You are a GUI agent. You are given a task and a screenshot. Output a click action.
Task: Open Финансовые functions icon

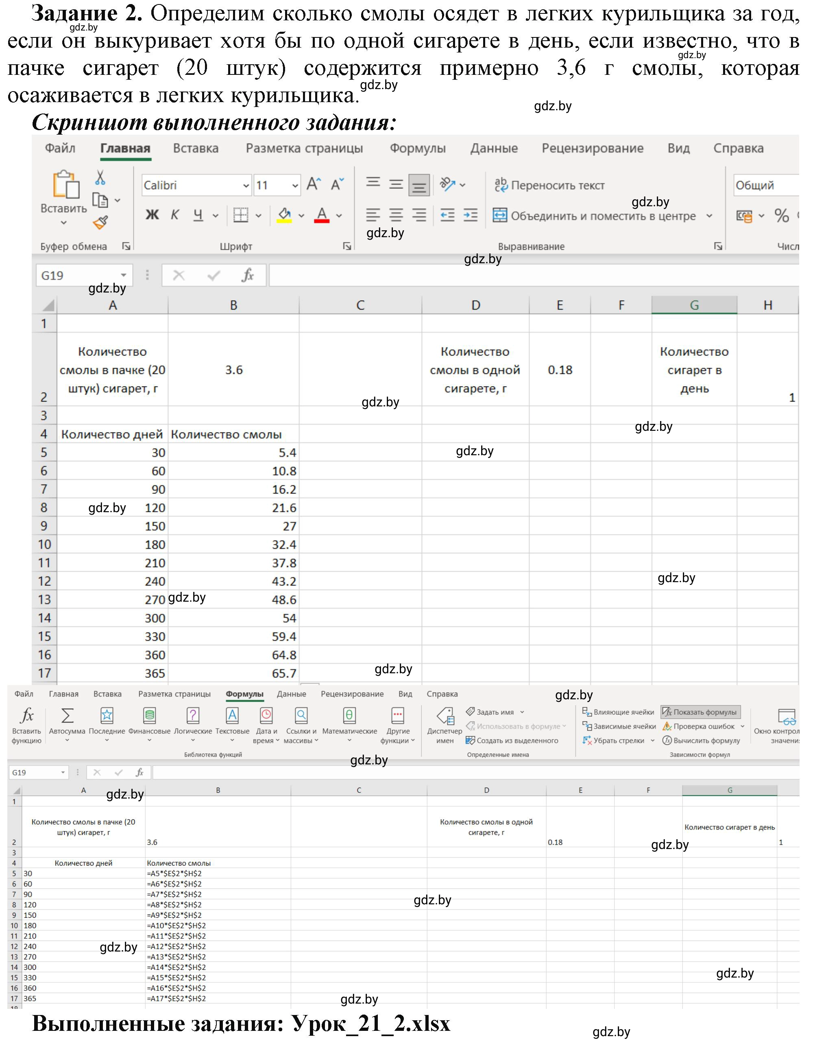[x=149, y=716]
